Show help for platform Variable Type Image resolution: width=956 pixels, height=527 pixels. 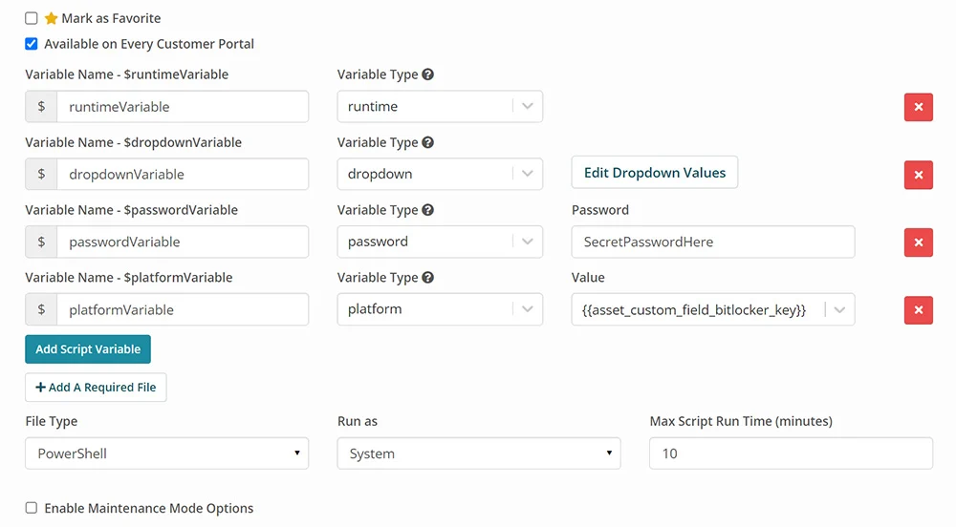pos(428,278)
